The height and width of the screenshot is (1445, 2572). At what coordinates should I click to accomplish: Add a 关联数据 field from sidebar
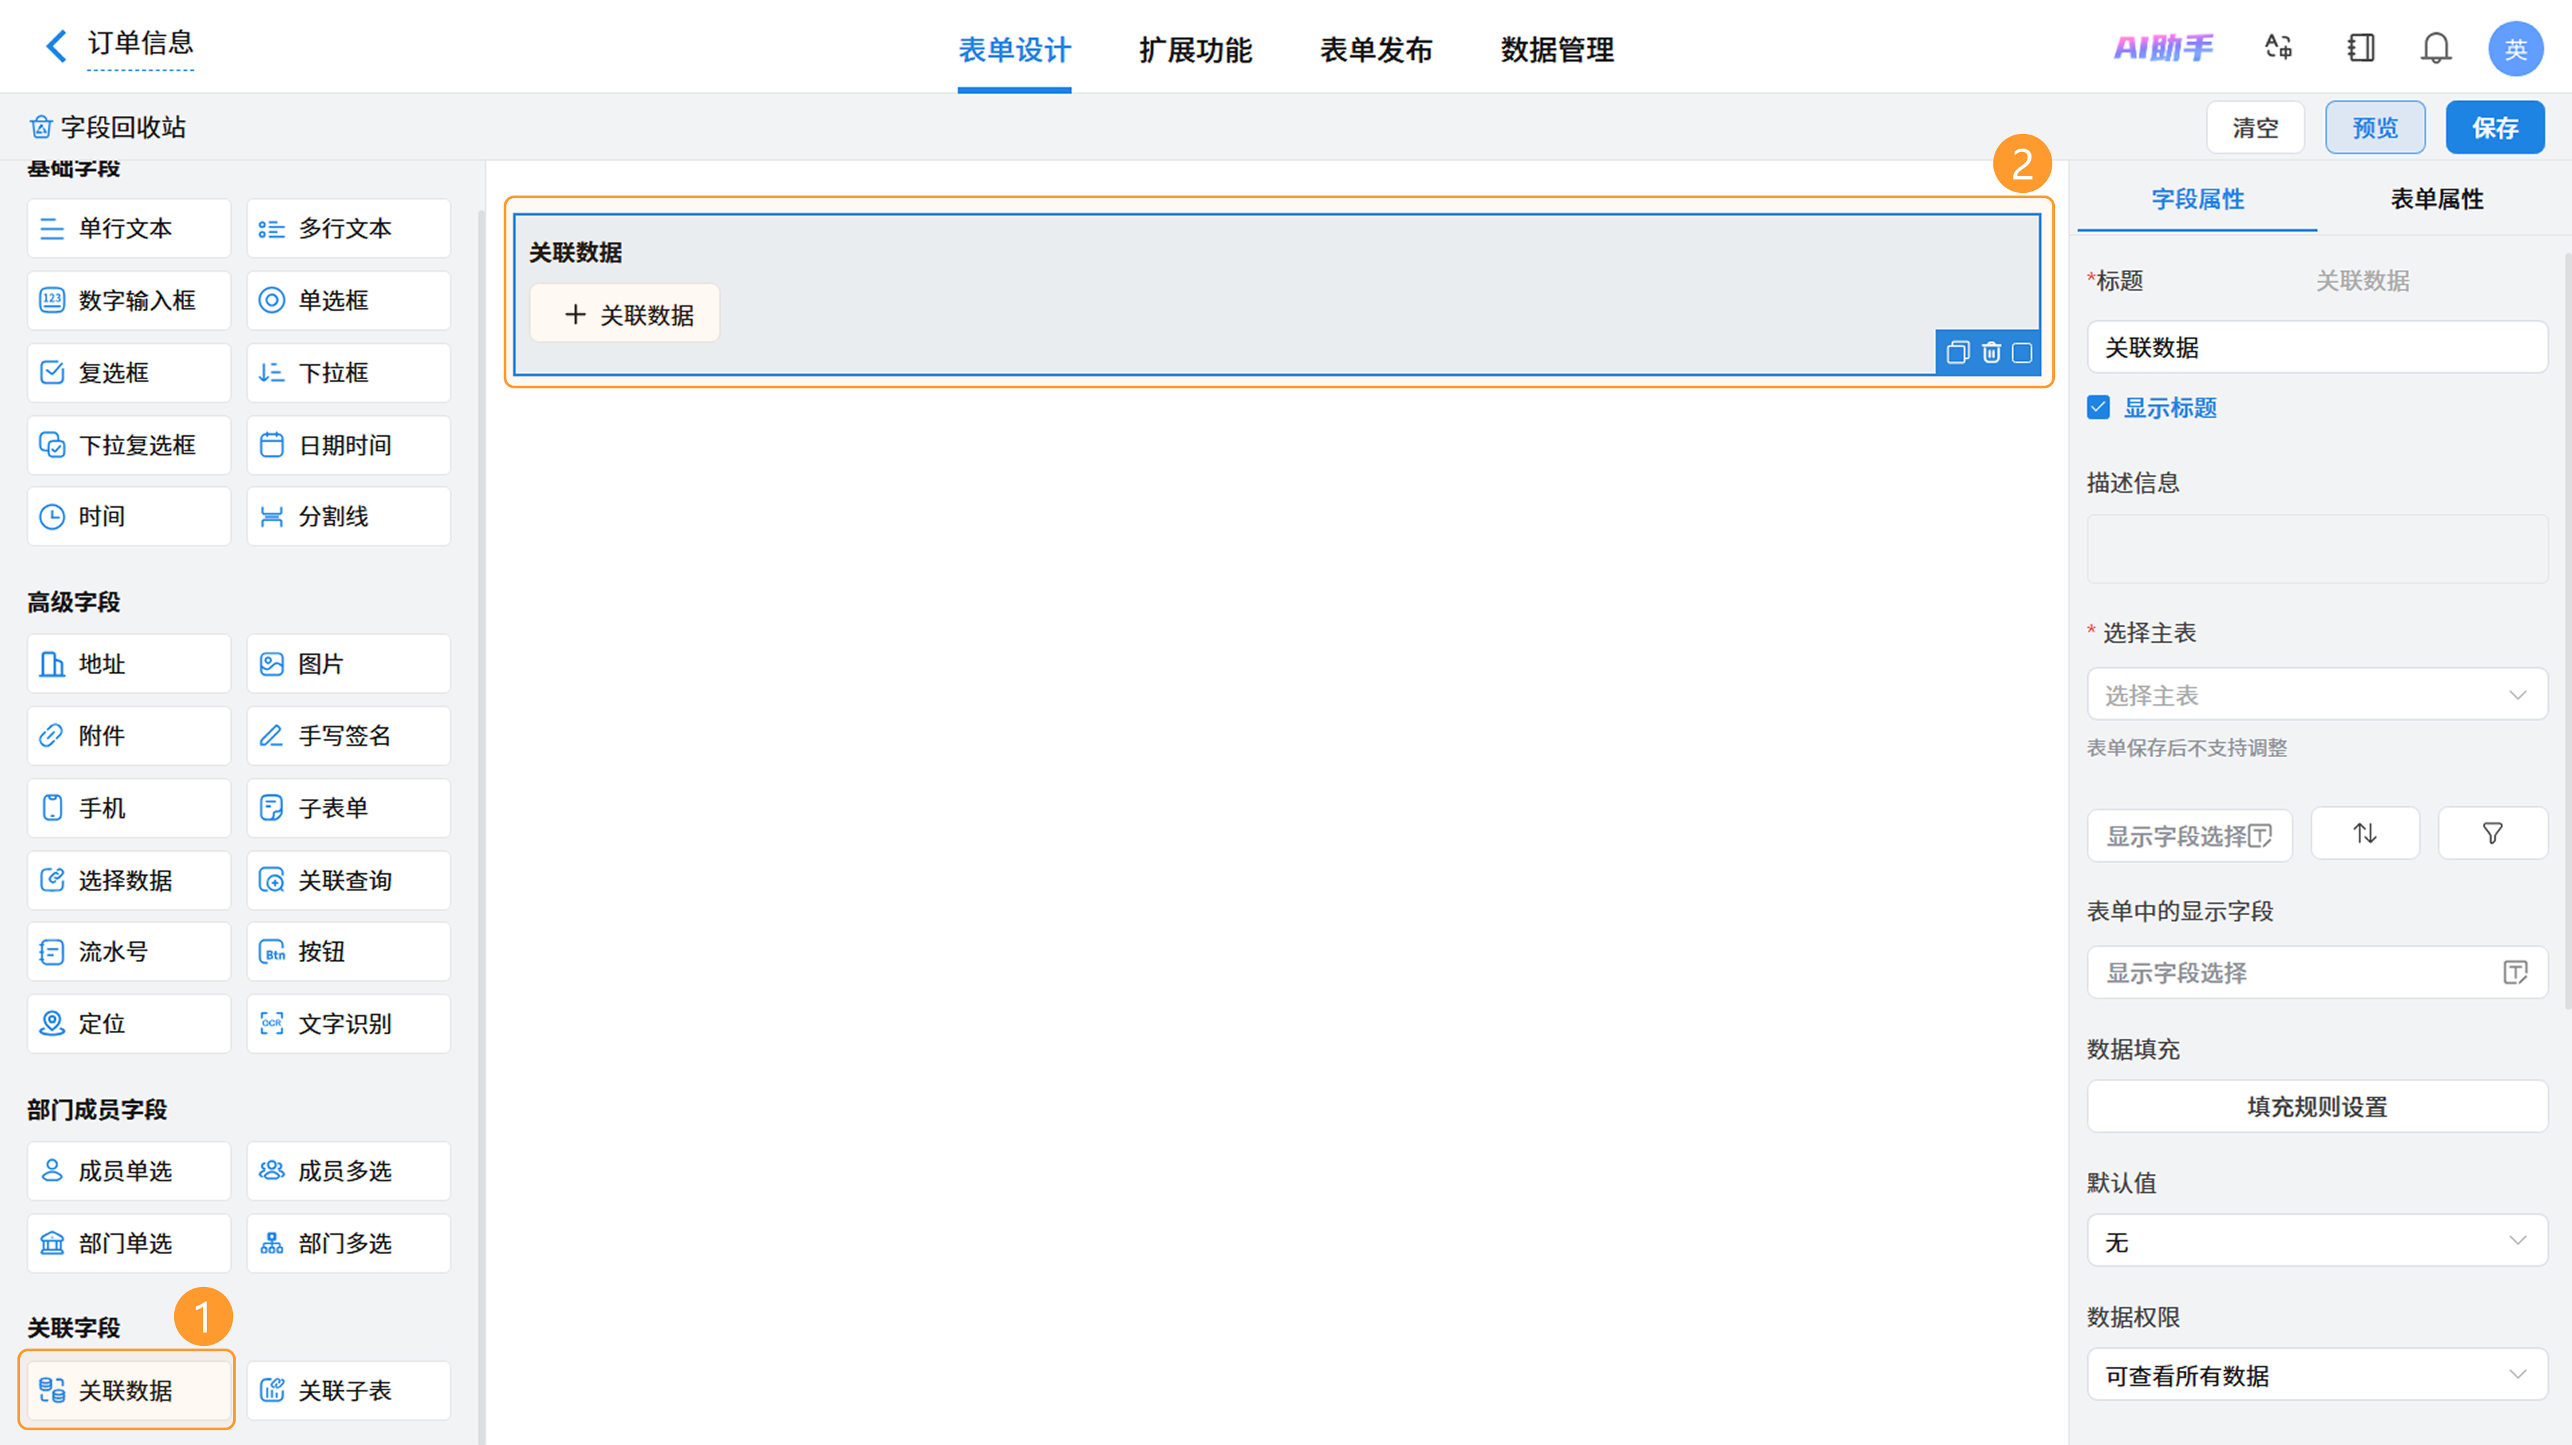pyautogui.click(x=129, y=1390)
